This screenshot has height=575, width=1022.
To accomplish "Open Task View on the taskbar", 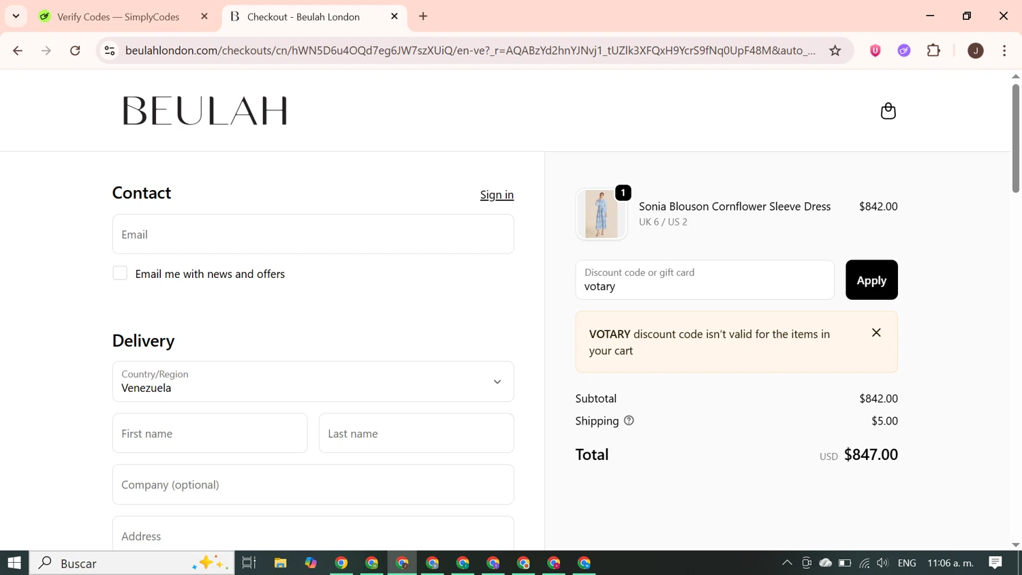I will pyautogui.click(x=249, y=563).
